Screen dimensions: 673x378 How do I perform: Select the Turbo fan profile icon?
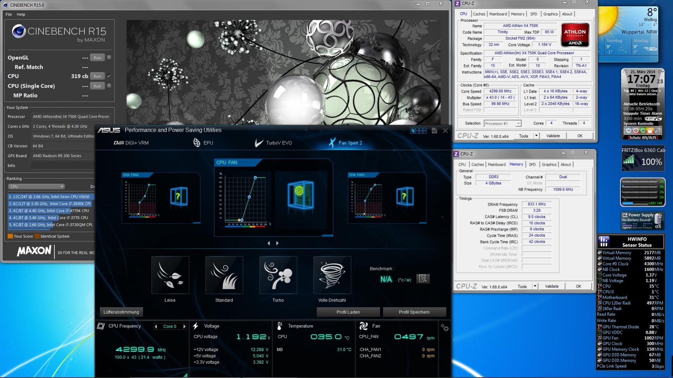[278, 275]
